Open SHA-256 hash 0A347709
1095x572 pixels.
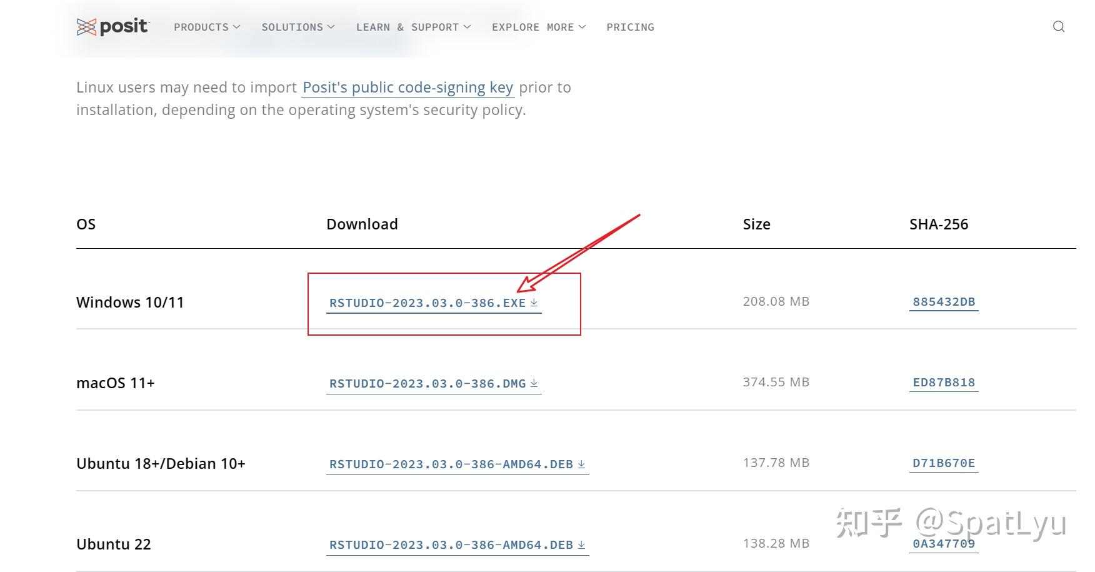[944, 544]
